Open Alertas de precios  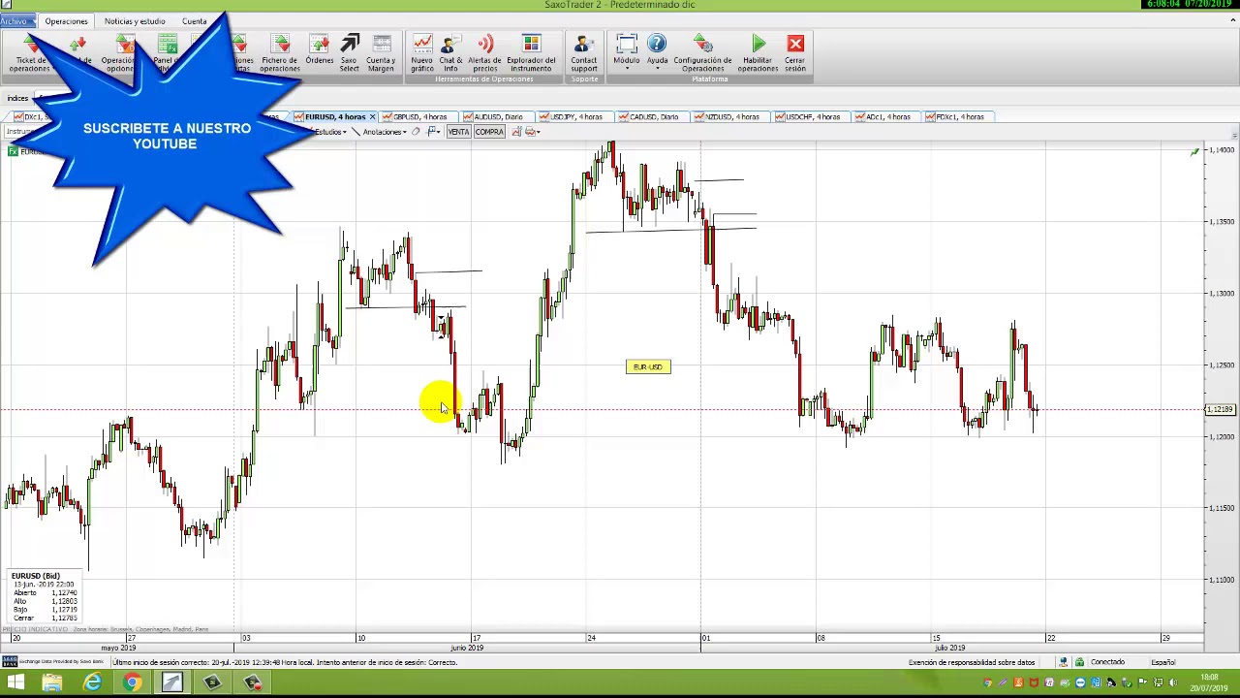point(484,53)
